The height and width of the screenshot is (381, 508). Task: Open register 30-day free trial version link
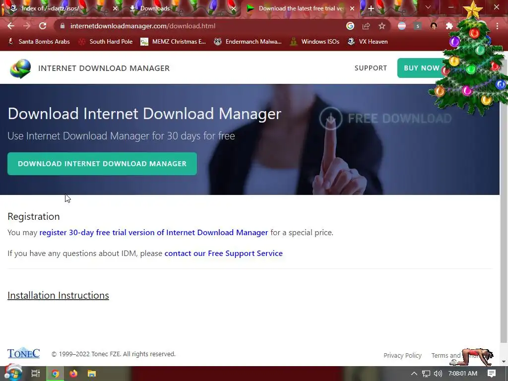click(x=154, y=233)
